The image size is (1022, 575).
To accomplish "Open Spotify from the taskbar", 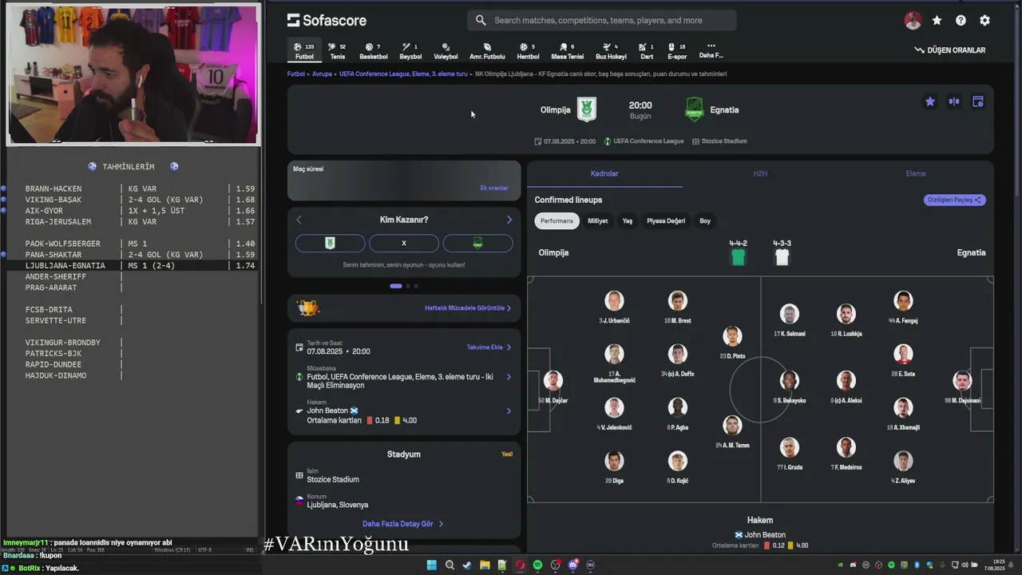I will (x=537, y=565).
